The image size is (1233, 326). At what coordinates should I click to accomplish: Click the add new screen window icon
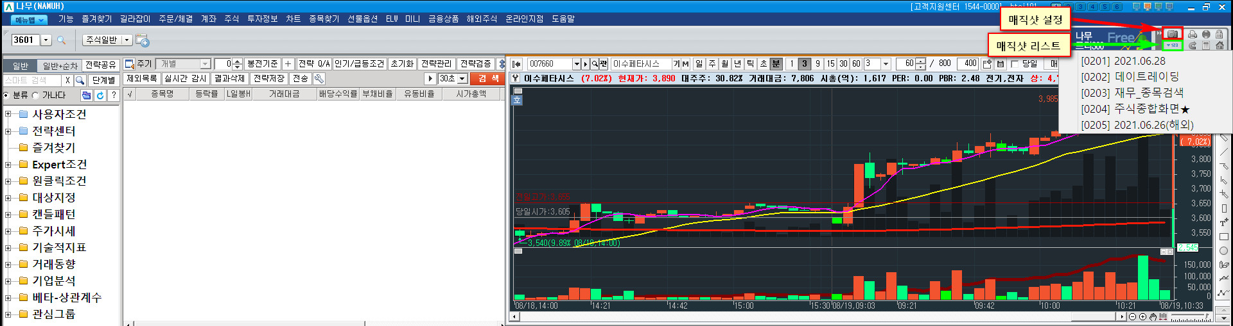(143, 40)
